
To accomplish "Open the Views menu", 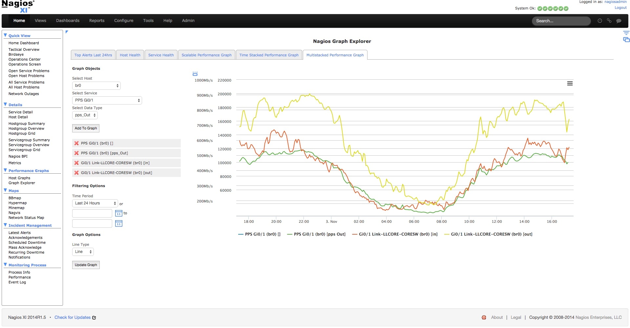I will tap(40, 21).
